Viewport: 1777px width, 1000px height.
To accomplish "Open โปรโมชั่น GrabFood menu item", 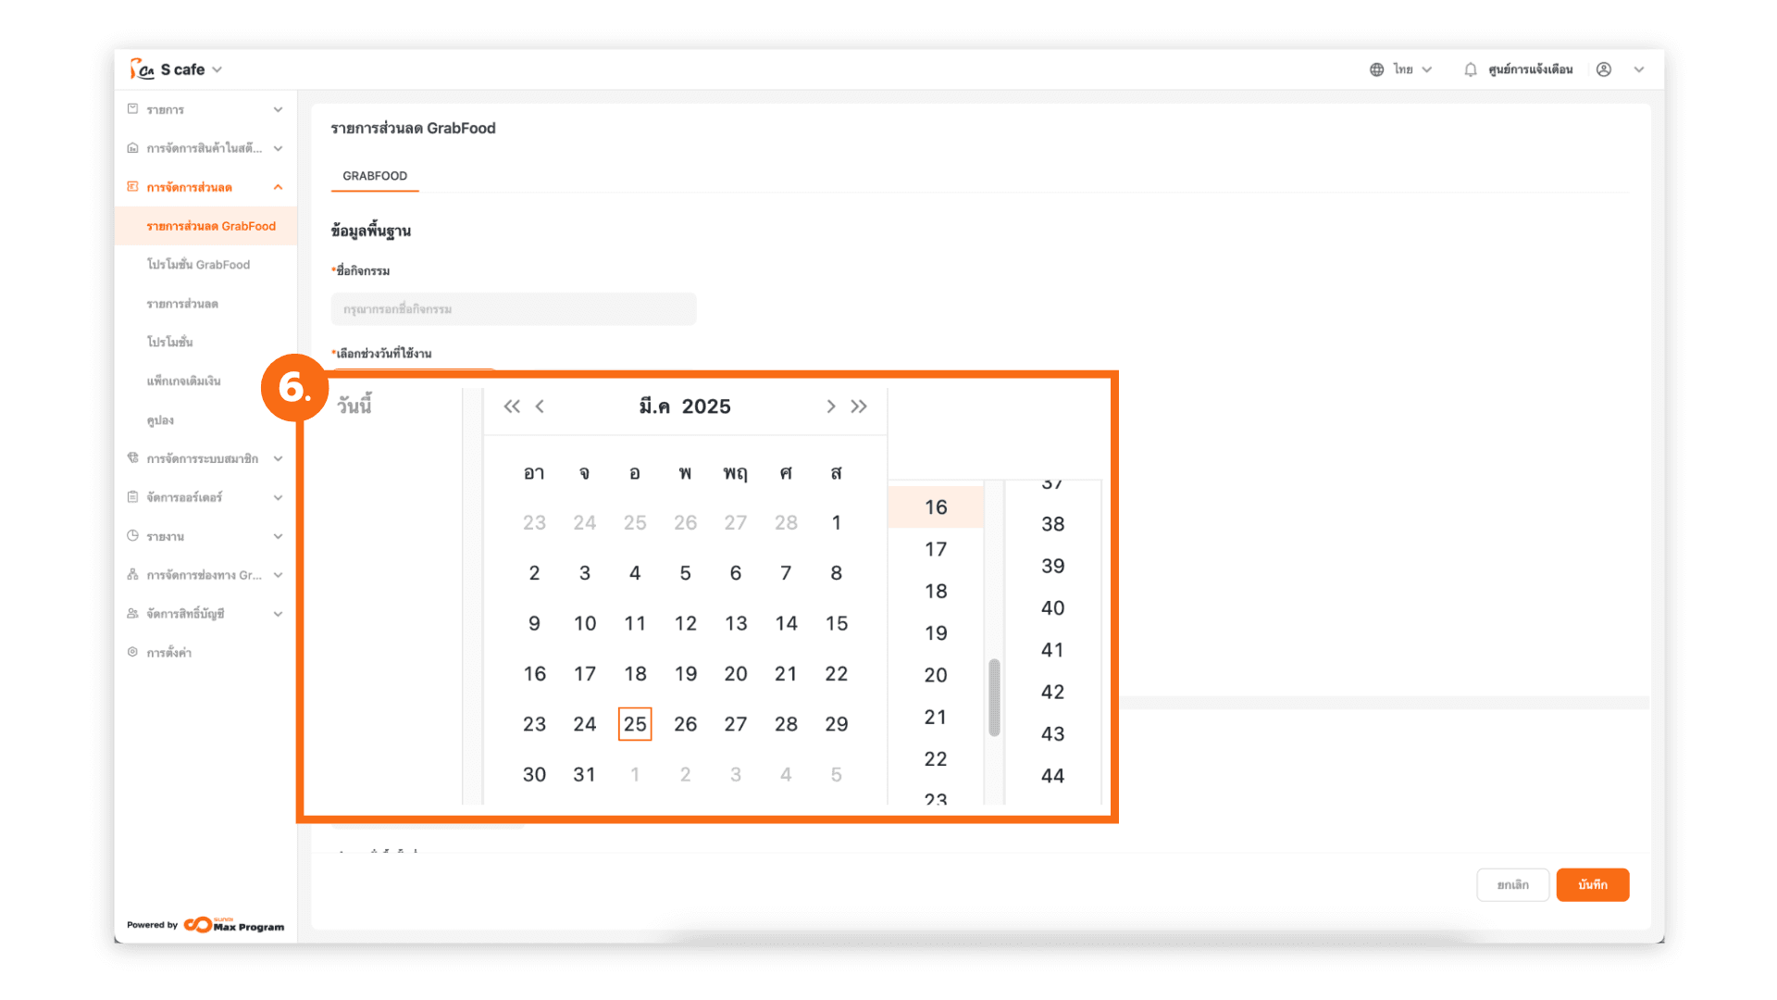I will coord(198,265).
